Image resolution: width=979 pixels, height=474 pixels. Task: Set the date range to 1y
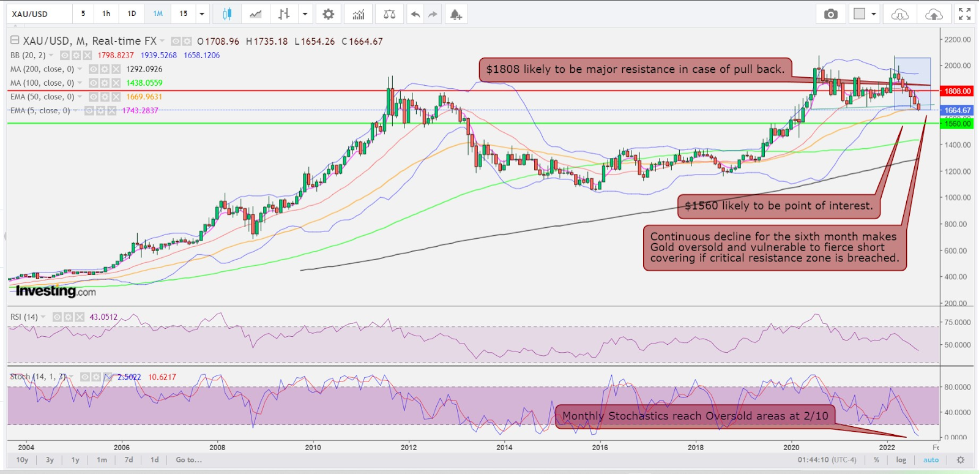point(75,460)
